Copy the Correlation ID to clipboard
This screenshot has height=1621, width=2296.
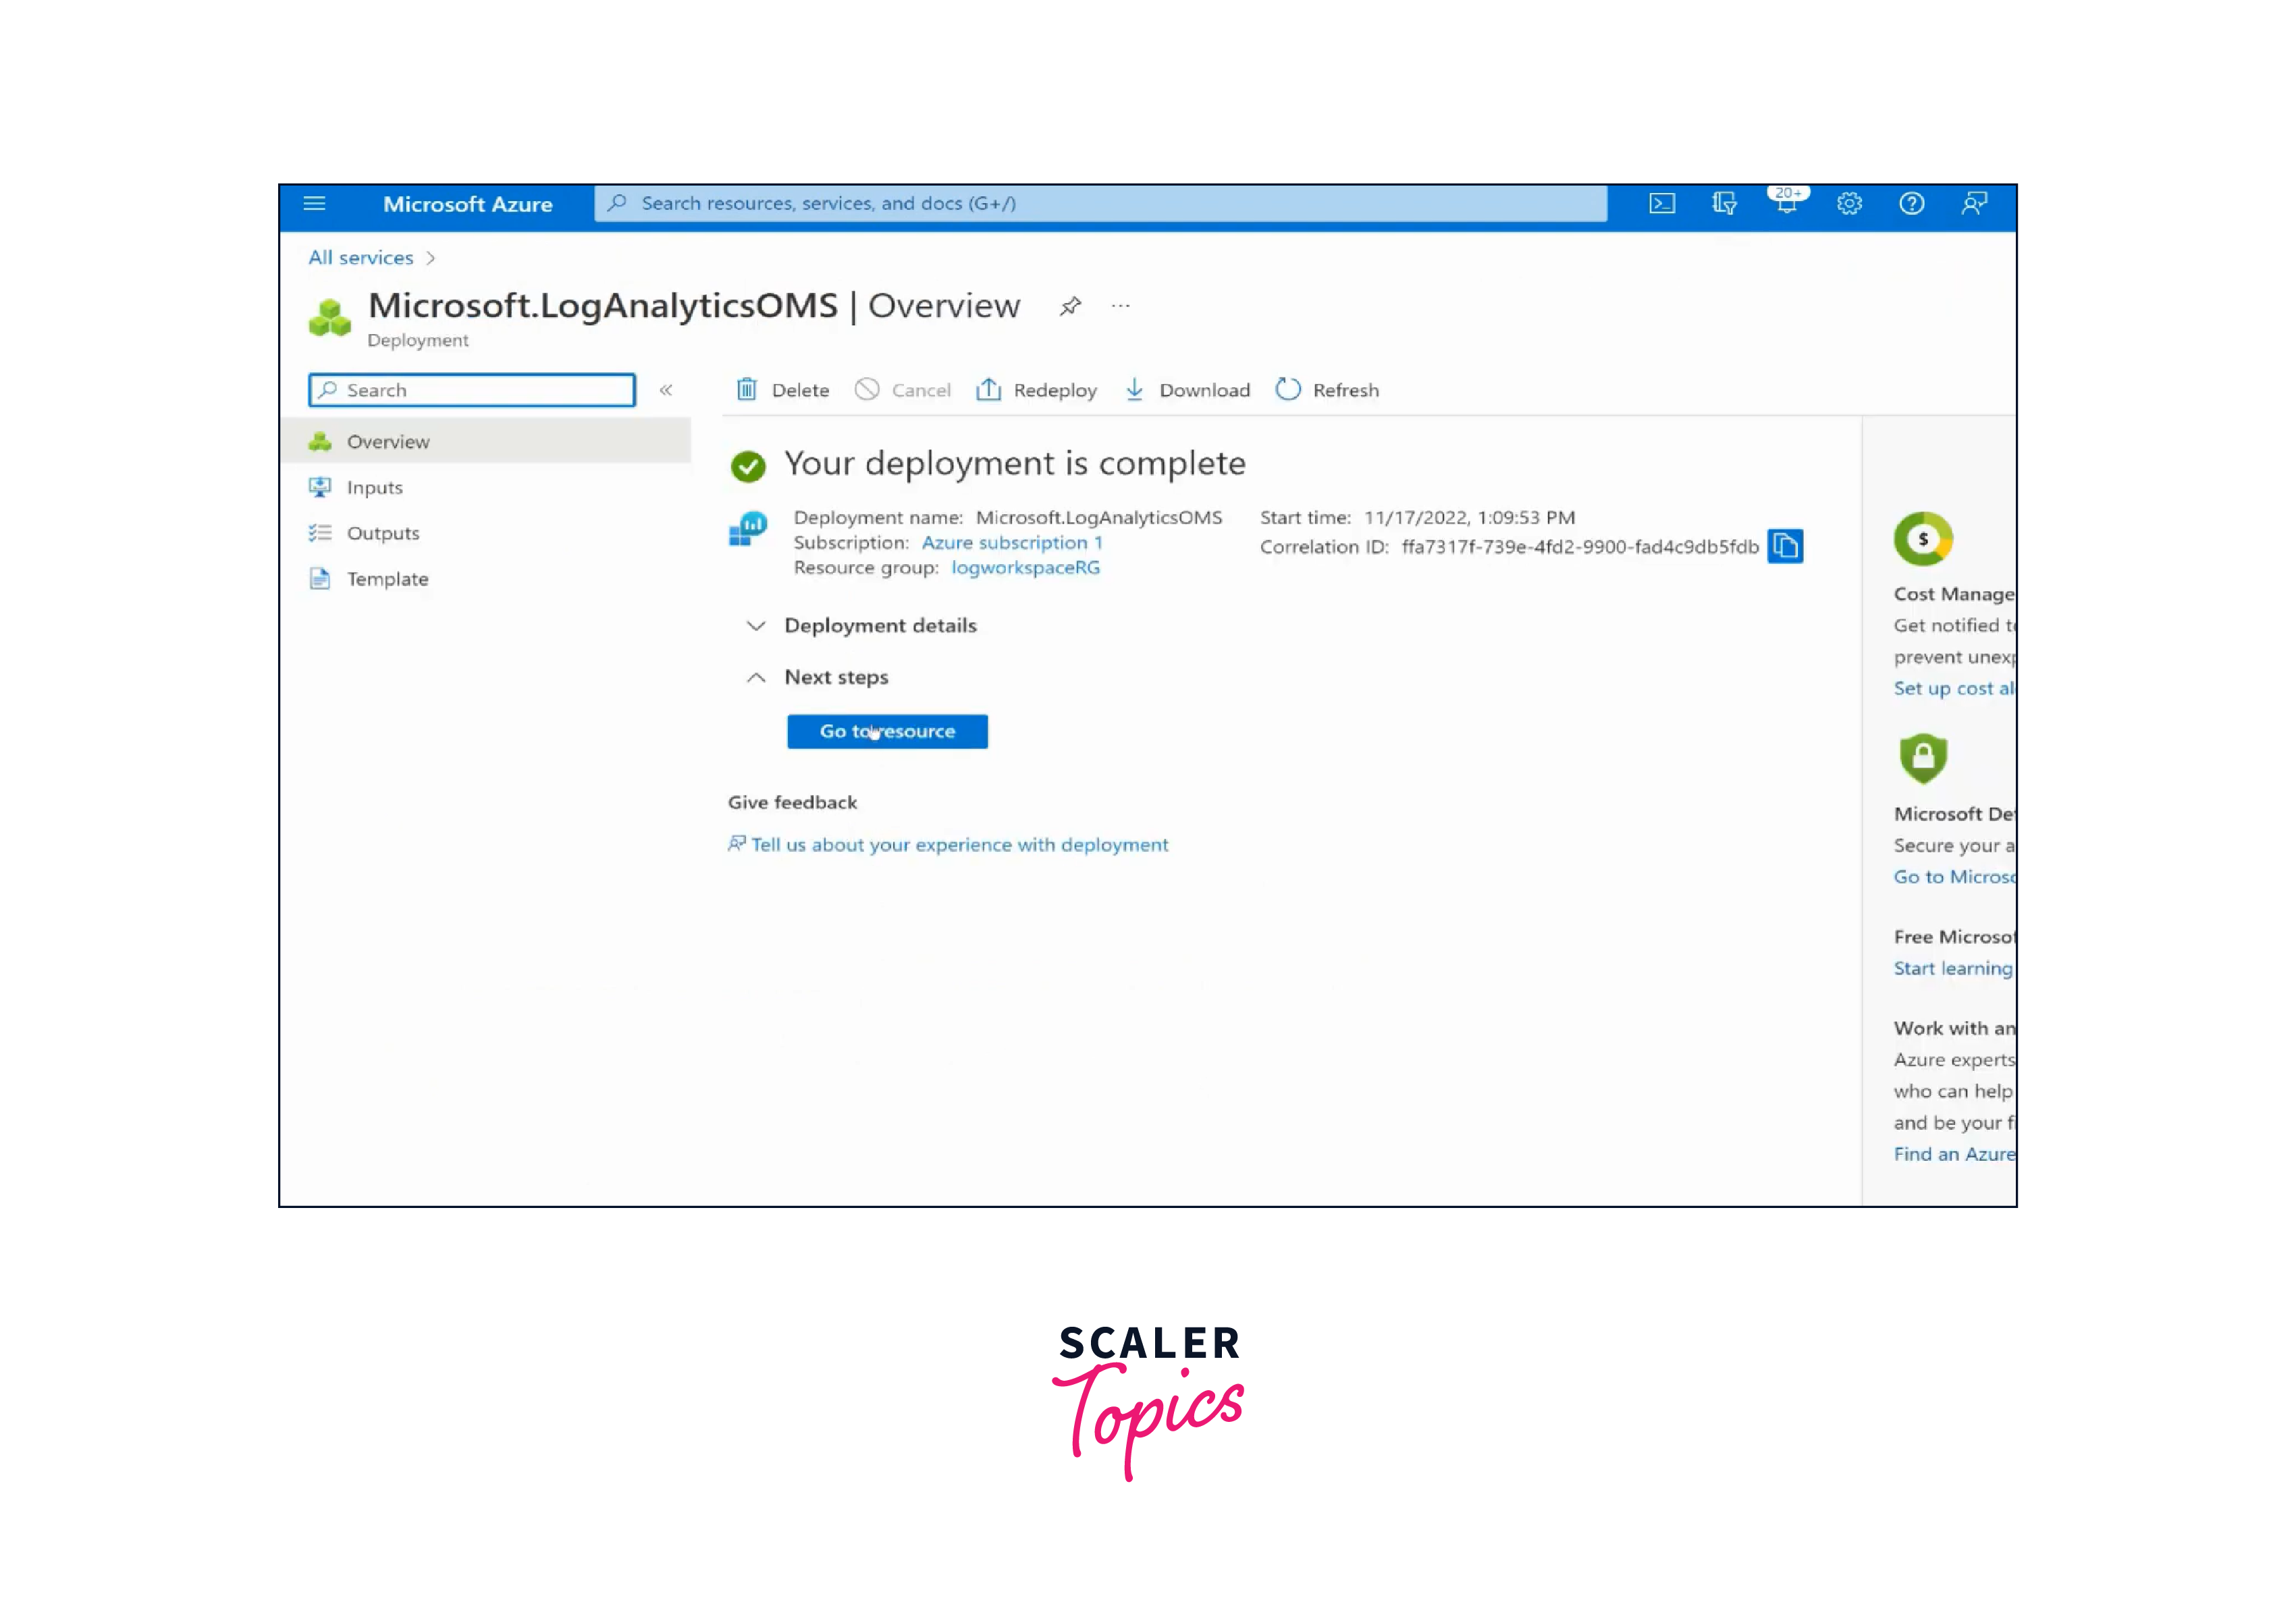(1785, 547)
